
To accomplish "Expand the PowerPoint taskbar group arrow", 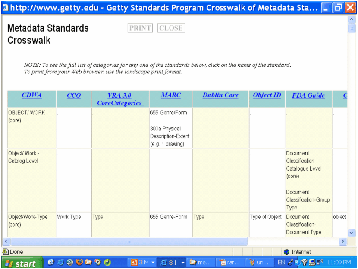I will click(153, 263).
